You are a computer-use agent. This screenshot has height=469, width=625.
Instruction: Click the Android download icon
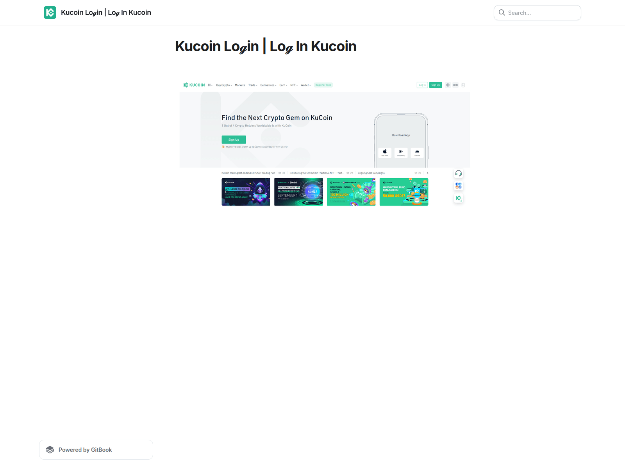pos(417,152)
